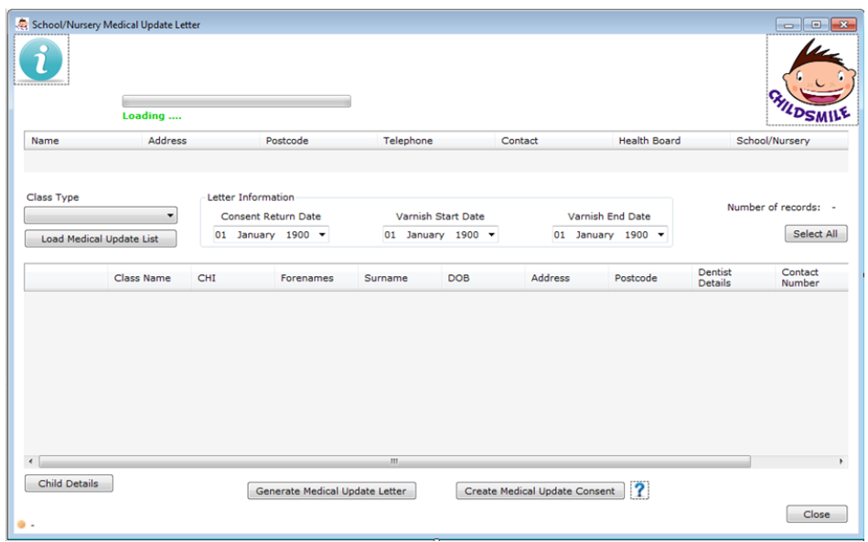Click the orange status indicator dot
This screenshot has height=542, width=868.
pos(21,525)
